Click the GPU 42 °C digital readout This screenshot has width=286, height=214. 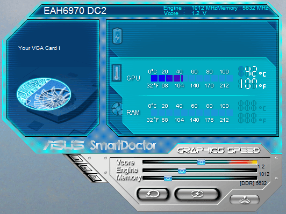tap(252, 71)
